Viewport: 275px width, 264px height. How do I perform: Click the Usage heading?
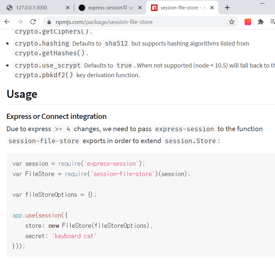(x=22, y=94)
